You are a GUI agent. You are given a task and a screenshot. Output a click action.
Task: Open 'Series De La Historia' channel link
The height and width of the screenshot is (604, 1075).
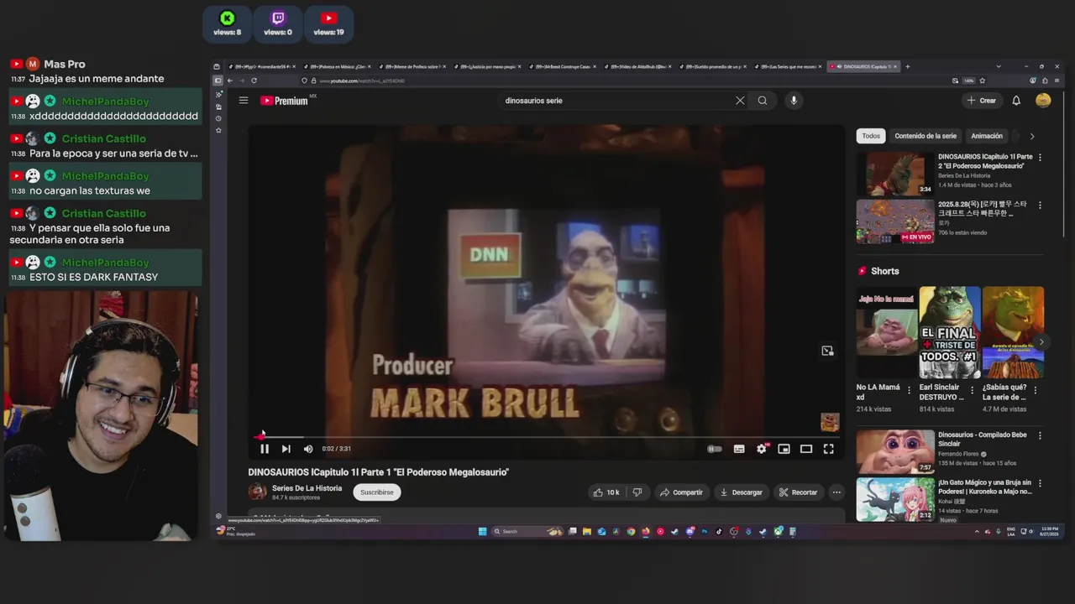pyautogui.click(x=307, y=488)
